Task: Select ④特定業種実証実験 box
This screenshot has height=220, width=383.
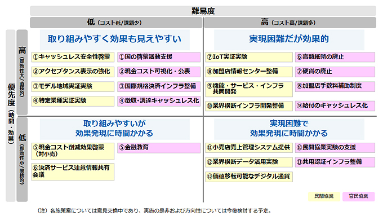Action: click(x=73, y=101)
